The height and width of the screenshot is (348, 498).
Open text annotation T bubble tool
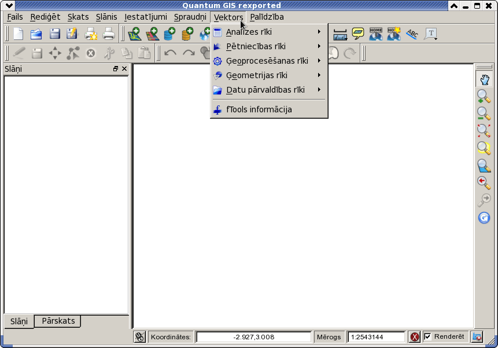(x=431, y=34)
